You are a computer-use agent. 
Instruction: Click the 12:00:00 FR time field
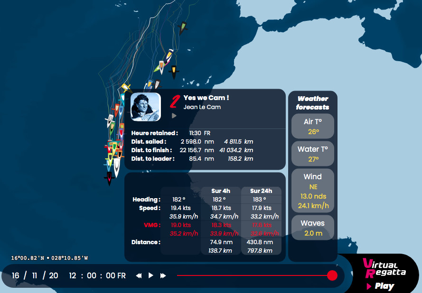[x=97, y=275]
